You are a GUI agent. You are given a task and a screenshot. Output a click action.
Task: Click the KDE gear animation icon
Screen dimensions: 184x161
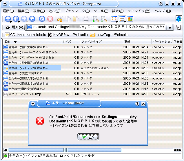pyautogui.click(x=179, y=19)
